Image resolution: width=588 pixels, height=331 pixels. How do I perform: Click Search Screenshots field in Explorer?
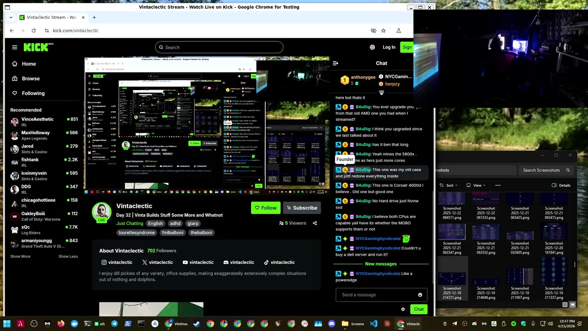(x=546, y=170)
